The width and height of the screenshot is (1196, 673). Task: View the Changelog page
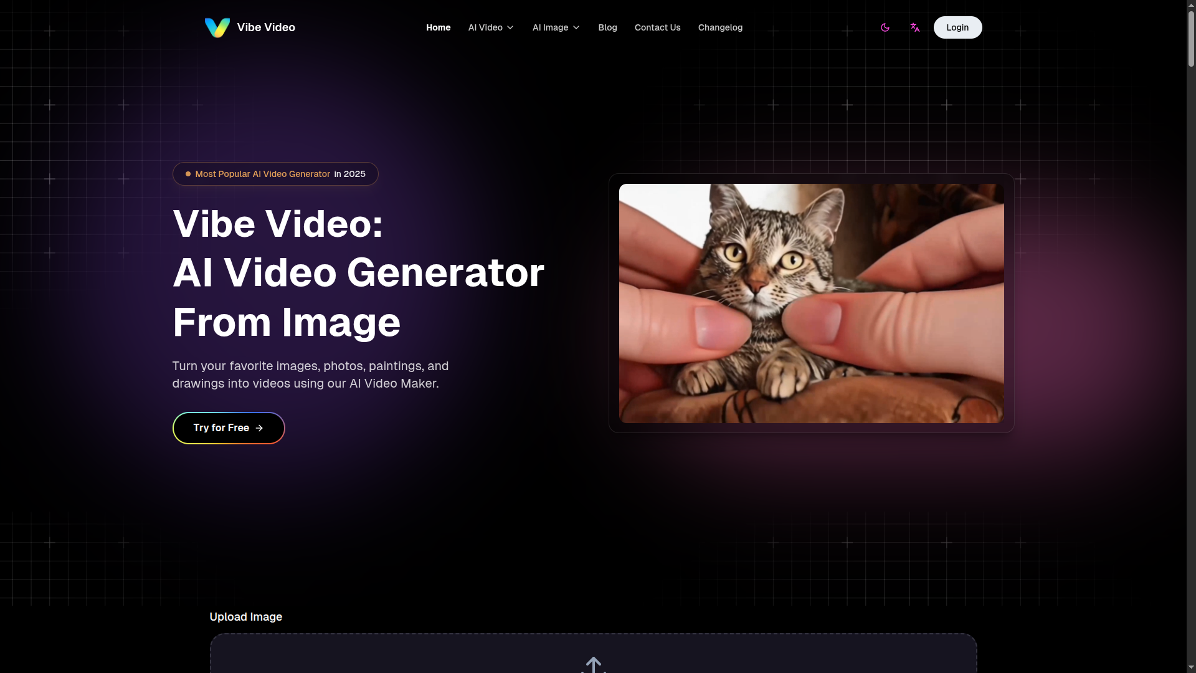click(720, 27)
